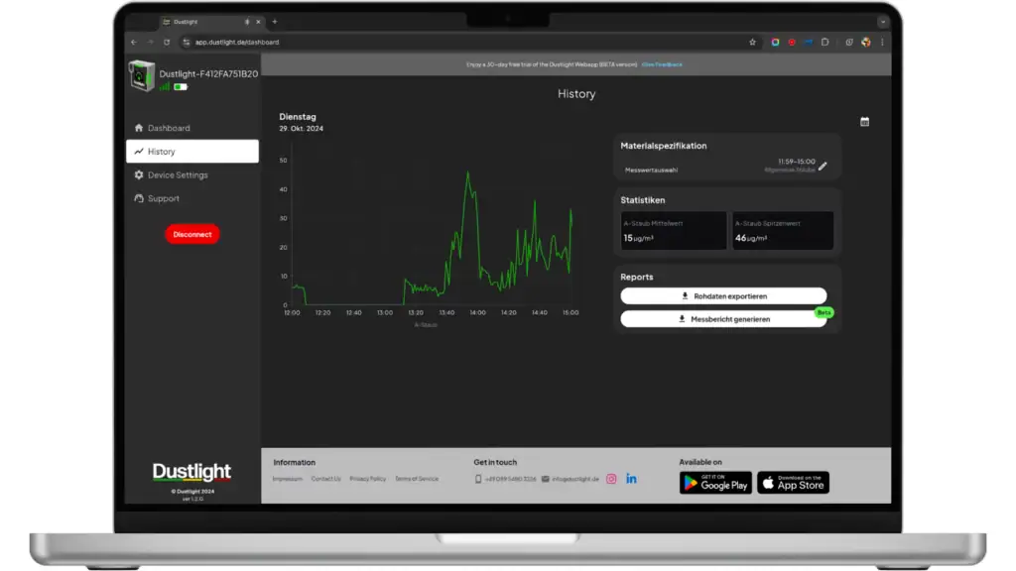The image size is (1016, 571).
Task: Click the red record extension icon
Action: (792, 42)
